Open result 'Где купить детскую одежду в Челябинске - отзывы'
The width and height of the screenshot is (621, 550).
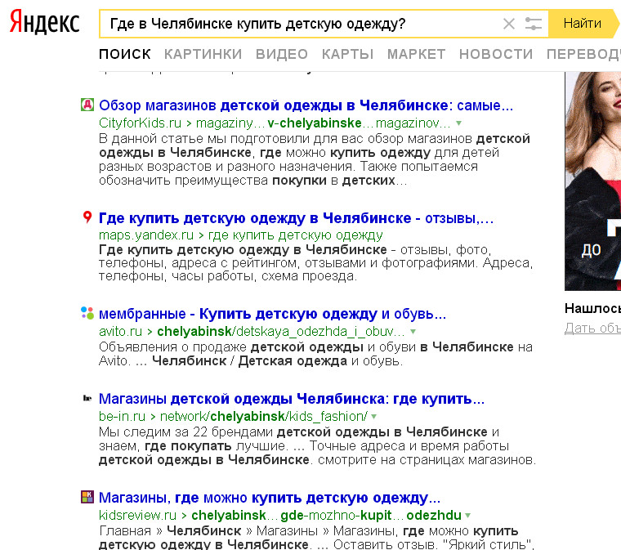click(296, 217)
